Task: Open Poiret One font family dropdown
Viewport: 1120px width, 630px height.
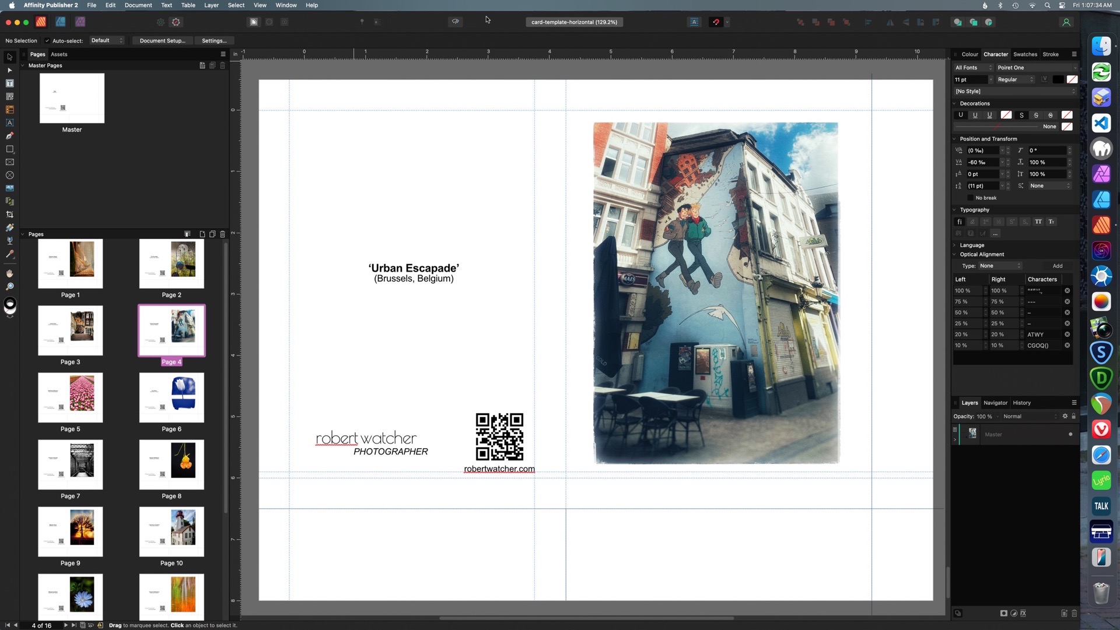Action: point(1037,68)
